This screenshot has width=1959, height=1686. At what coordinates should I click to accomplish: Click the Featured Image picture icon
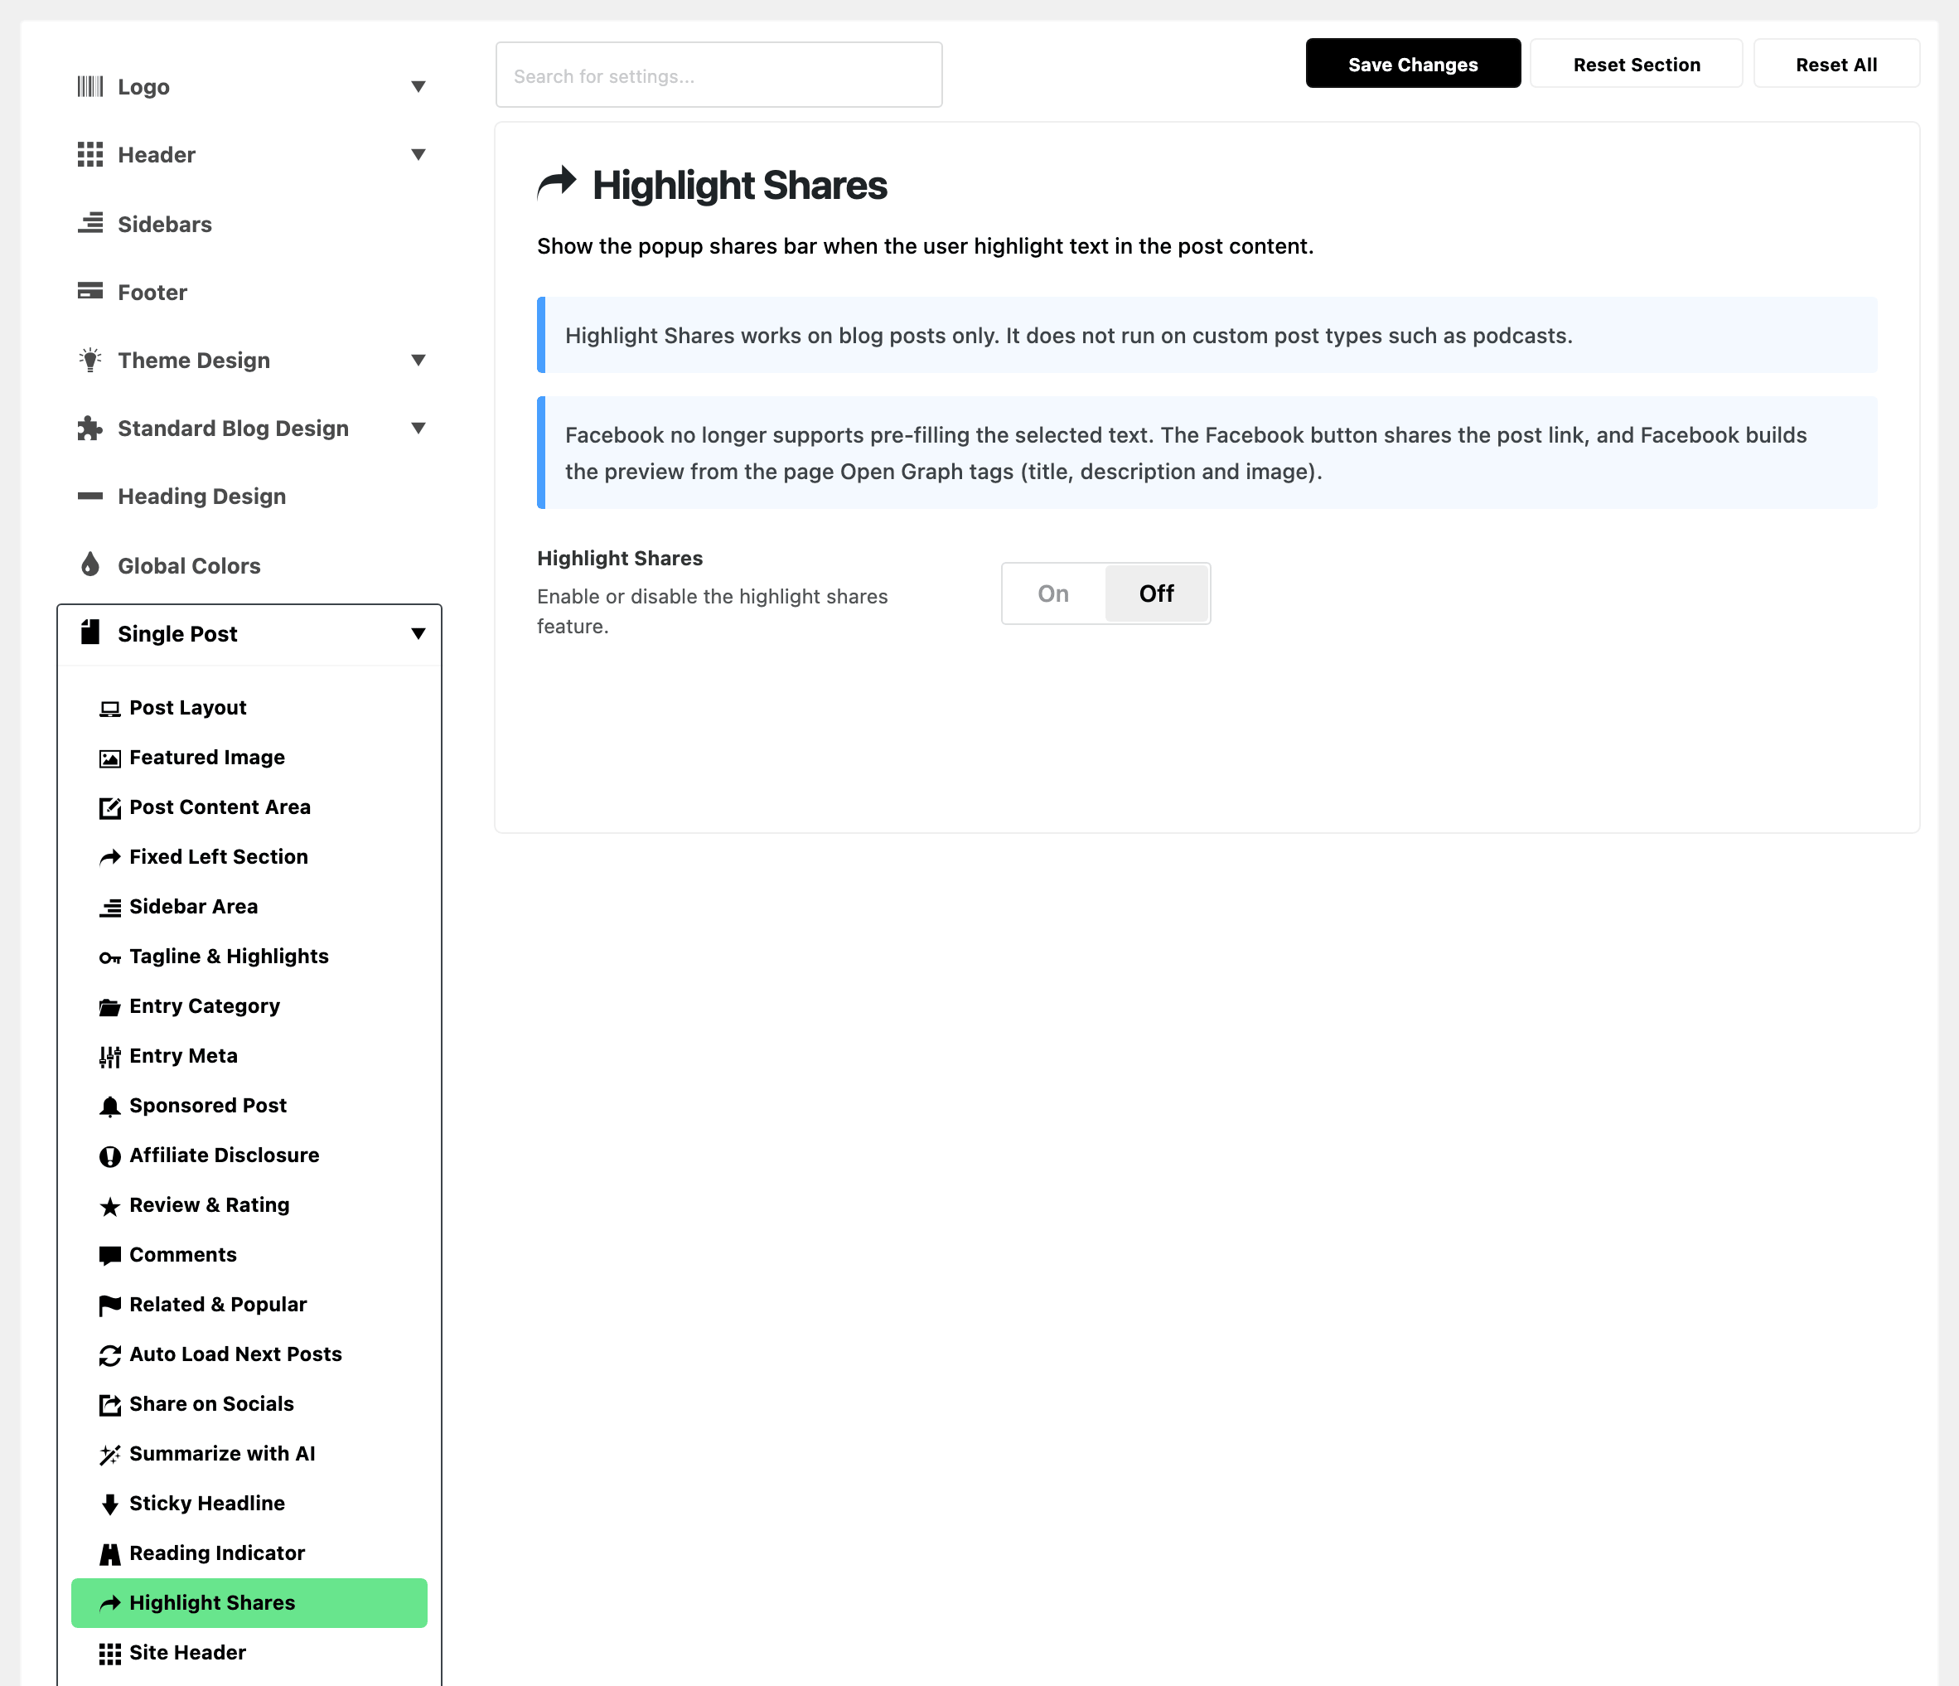point(109,758)
